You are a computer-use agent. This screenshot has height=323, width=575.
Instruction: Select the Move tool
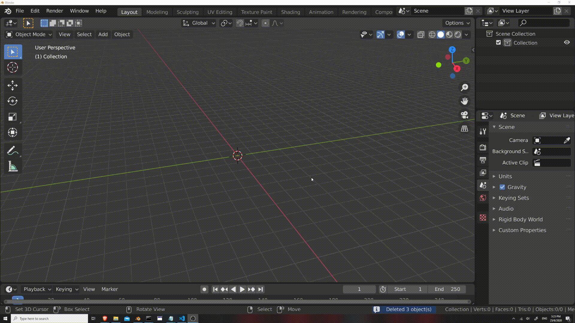[x=12, y=86]
